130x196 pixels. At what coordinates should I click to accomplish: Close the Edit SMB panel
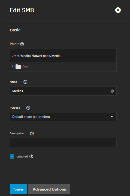coord(118,10)
